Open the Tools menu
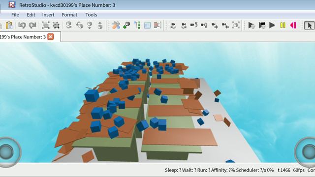The height and width of the screenshot is (177, 315). [91, 15]
